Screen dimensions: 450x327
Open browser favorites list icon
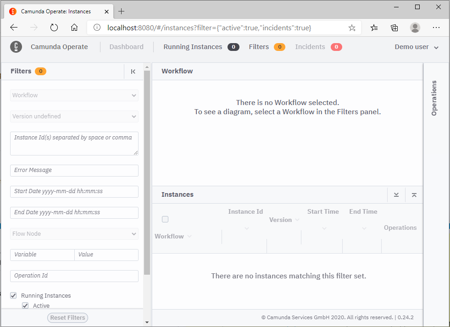[x=374, y=28]
